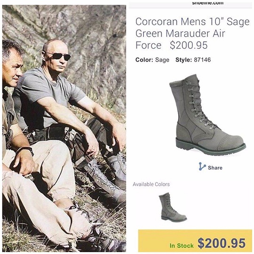The image size is (254, 254).
Task: Click the Corcoran Mens product title
Action: coord(192,33)
